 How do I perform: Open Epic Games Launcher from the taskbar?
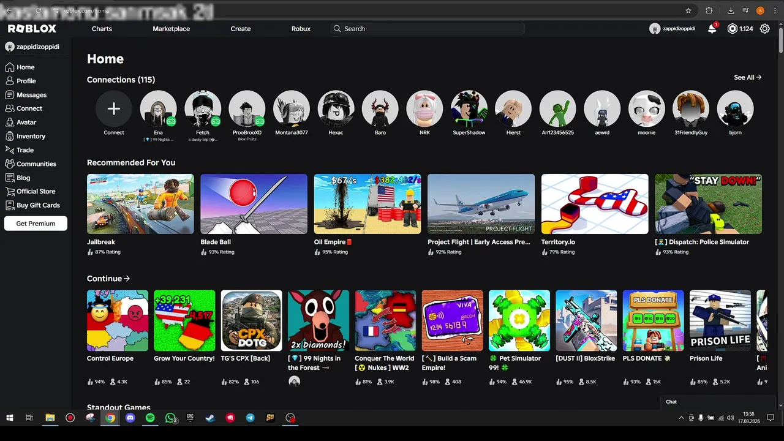coord(190,418)
